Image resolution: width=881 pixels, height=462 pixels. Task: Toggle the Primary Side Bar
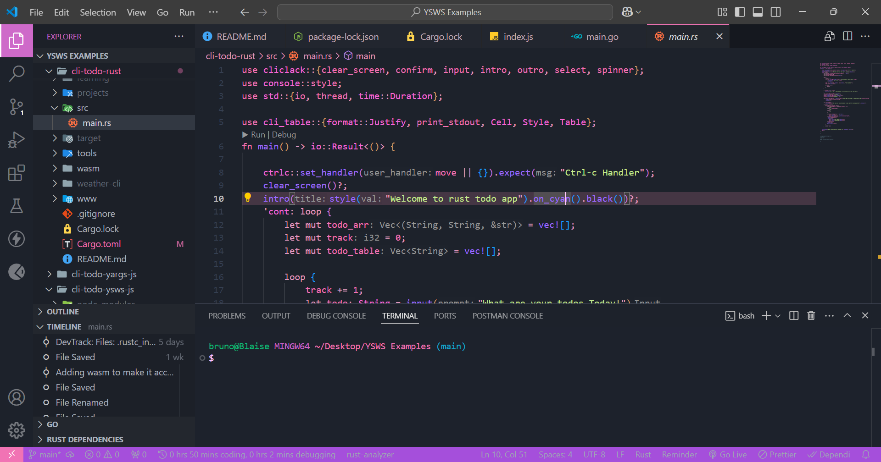tap(740, 12)
